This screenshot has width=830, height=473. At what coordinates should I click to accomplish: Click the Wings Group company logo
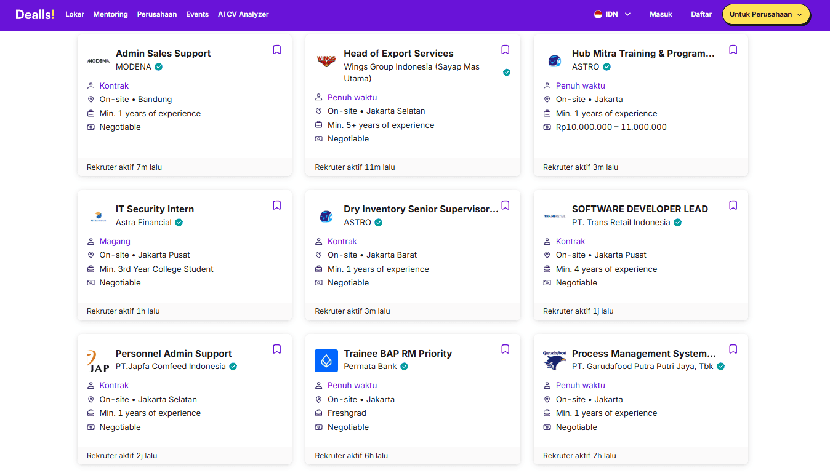[x=326, y=61]
